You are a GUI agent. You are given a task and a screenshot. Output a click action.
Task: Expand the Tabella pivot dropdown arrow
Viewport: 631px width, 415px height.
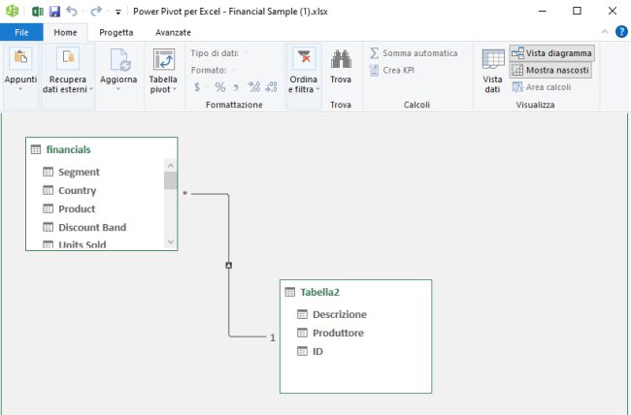tap(175, 89)
